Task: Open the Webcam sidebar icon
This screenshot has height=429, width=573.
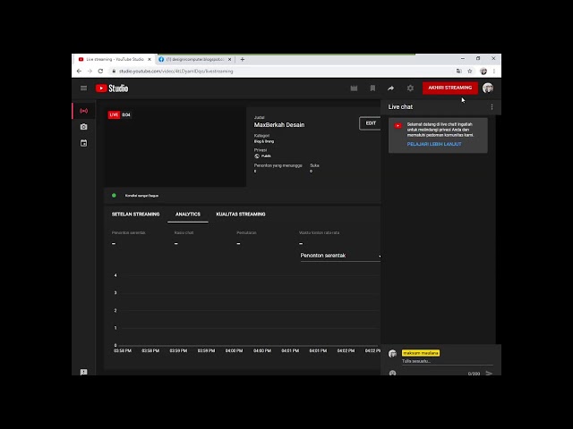Action: [83, 127]
